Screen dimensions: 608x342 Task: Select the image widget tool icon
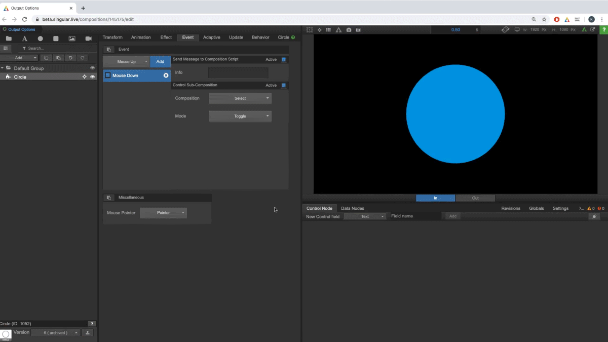(x=72, y=39)
